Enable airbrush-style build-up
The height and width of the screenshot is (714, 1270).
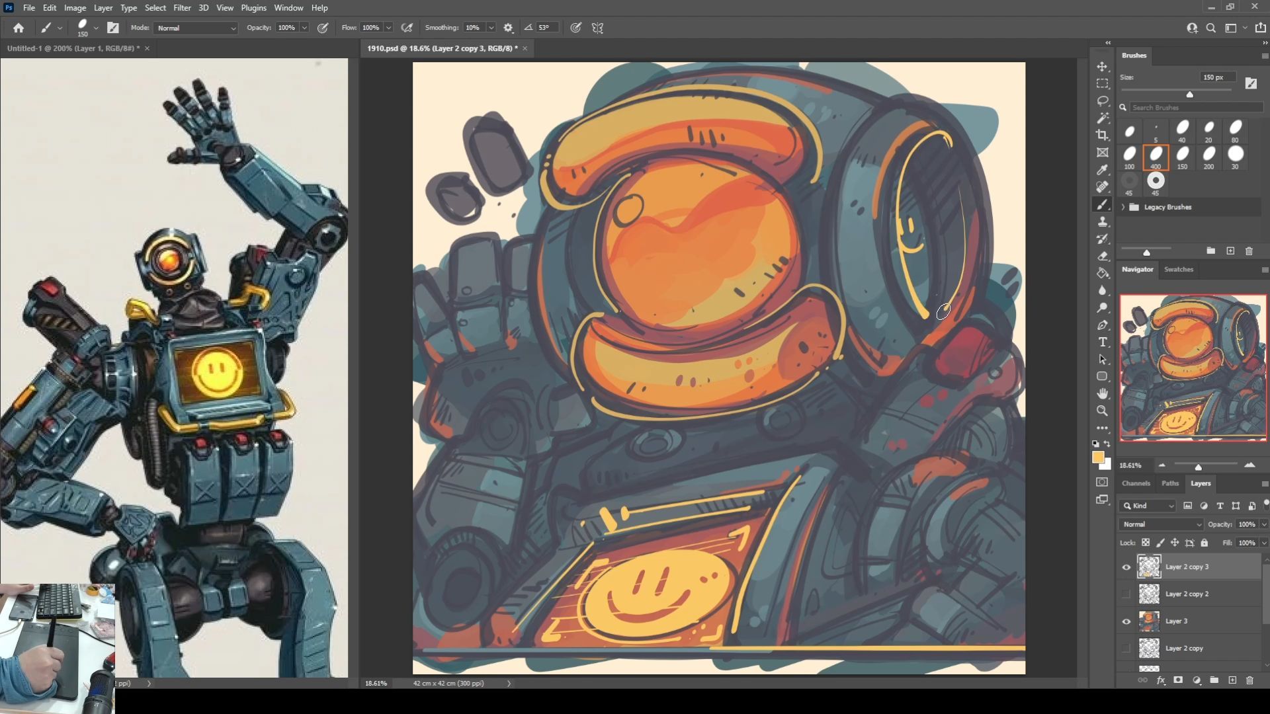407,28
